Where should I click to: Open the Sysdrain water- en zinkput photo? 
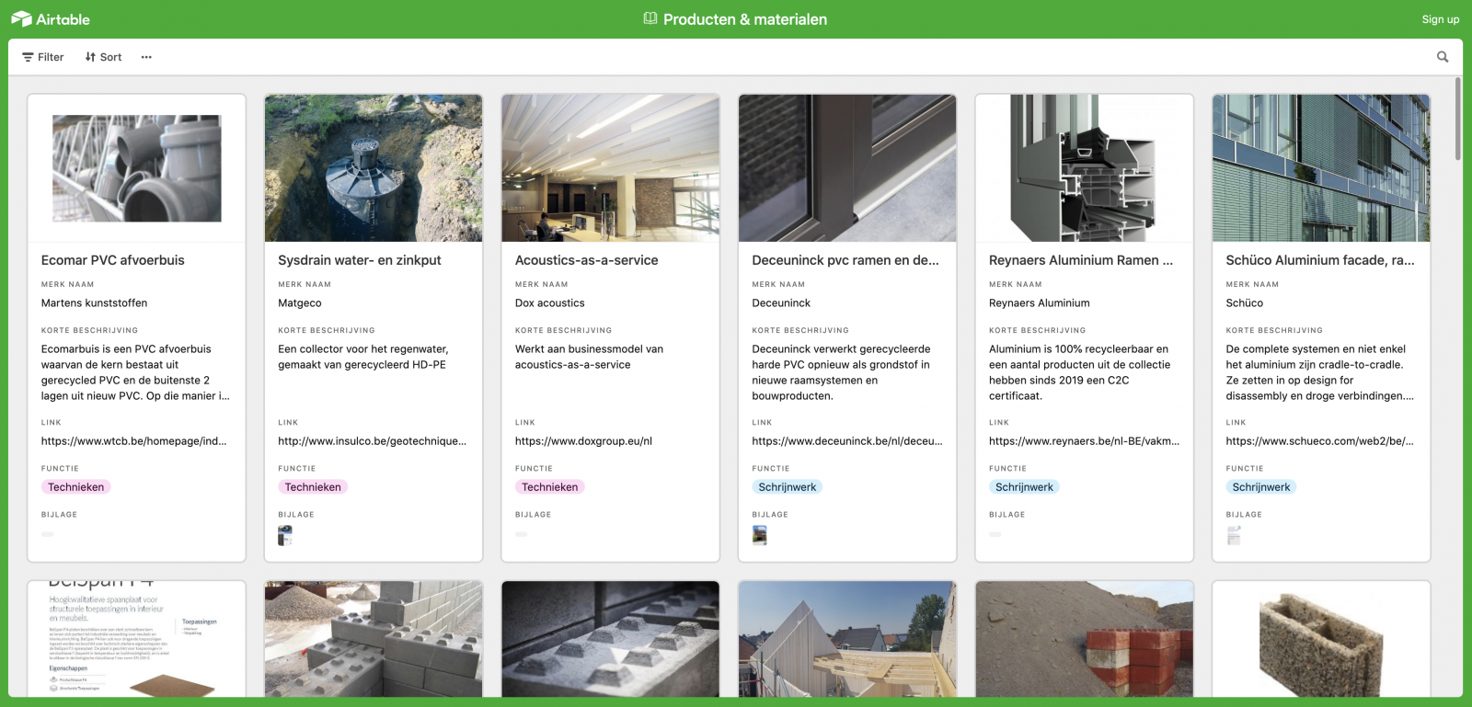coord(374,168)
